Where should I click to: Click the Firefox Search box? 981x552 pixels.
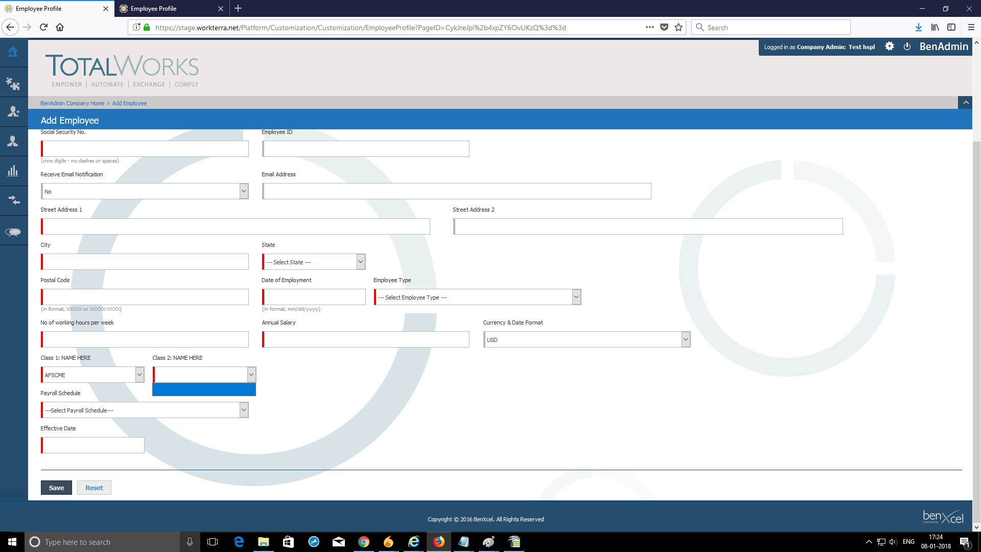772,28
